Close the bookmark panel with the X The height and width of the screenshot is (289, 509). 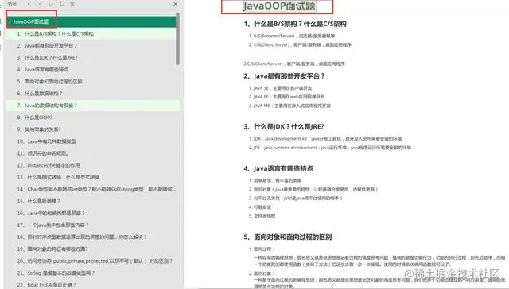[175, 4]
